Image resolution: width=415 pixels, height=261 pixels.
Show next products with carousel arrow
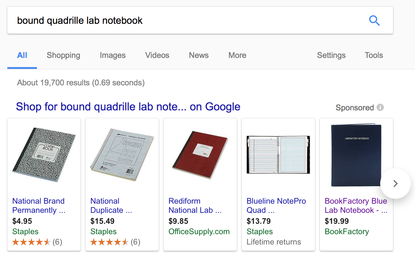tap(395, 184)
